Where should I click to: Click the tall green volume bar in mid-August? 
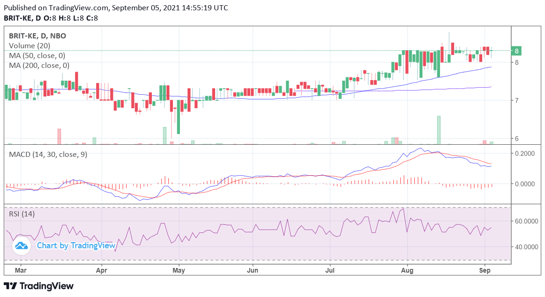pos(439,130)
